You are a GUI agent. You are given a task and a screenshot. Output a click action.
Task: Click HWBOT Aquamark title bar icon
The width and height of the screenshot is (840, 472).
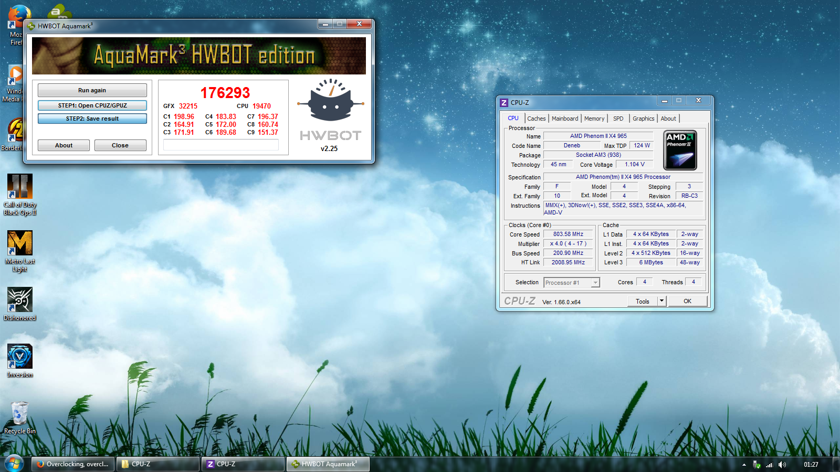31,26
